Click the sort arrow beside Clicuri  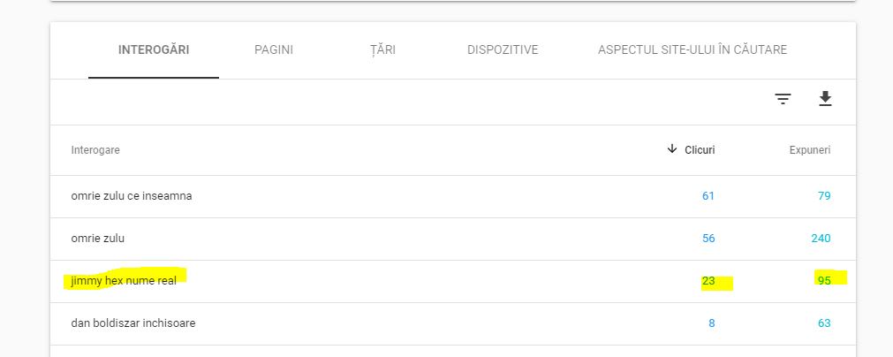[x=672, y=149]
